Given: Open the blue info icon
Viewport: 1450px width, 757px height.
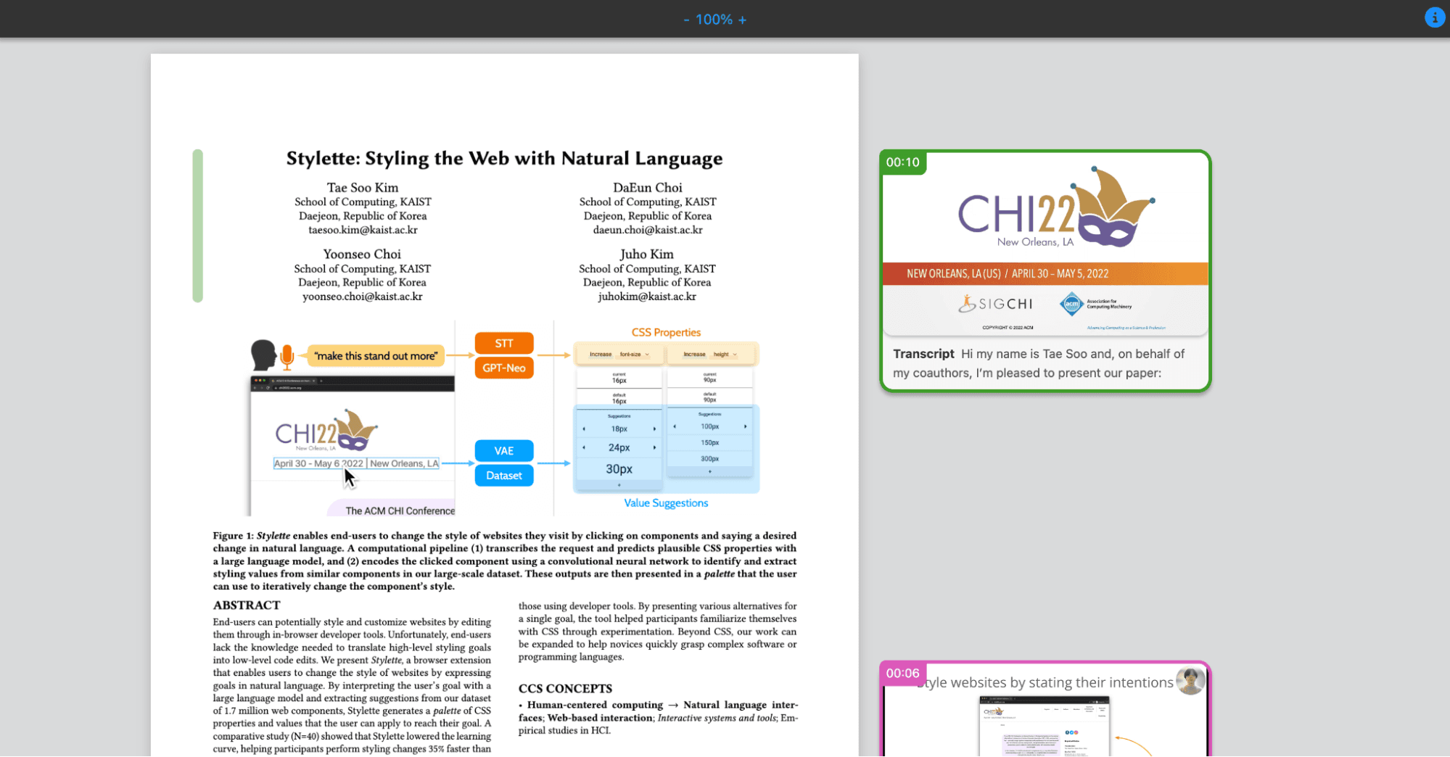Looking at the screenshot, I should coord(1434,17).
